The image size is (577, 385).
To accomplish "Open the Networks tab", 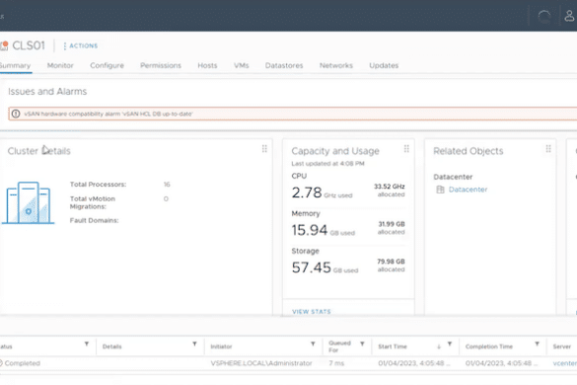I will tap(336, 65).
